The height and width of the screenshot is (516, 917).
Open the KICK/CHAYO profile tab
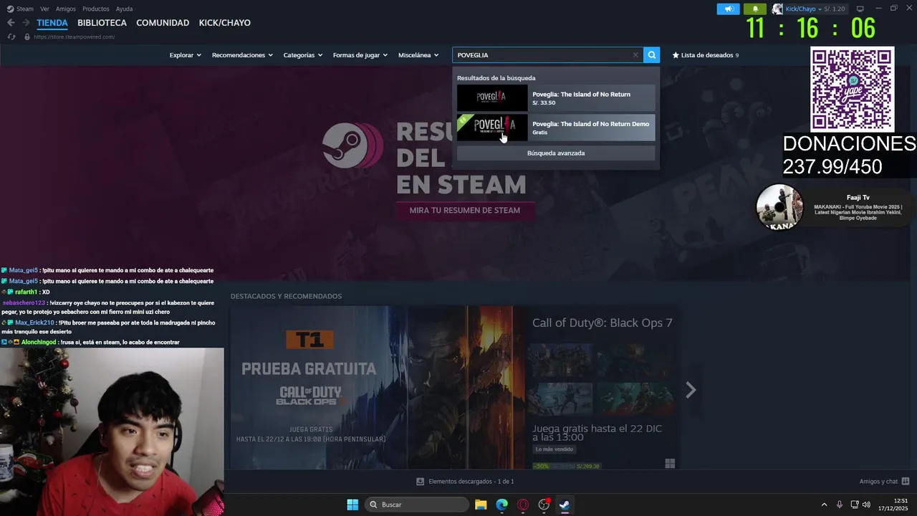coord(225,23)
